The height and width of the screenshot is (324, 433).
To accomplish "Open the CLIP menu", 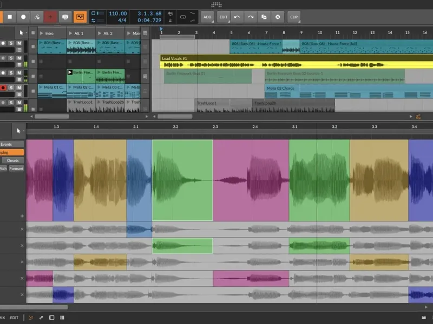I will pos(294,17).
